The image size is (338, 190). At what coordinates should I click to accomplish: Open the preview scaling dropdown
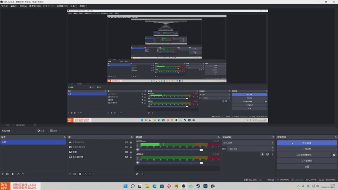pyautogui.click(x=26, y=125)
